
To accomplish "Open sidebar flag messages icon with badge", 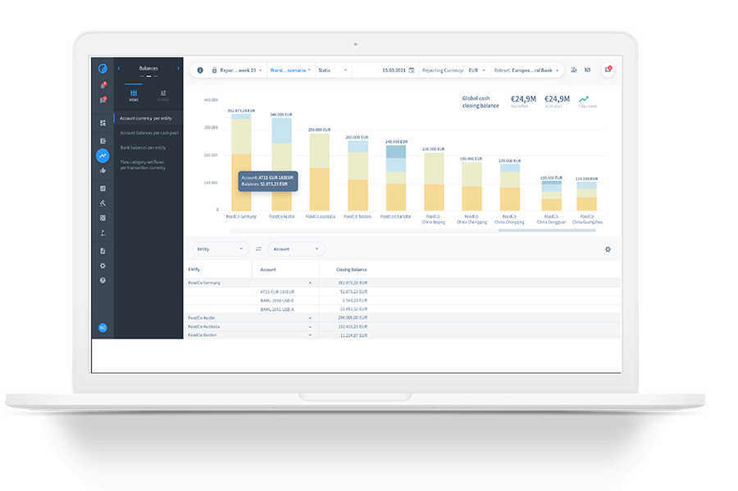I will tap(102, 100).
